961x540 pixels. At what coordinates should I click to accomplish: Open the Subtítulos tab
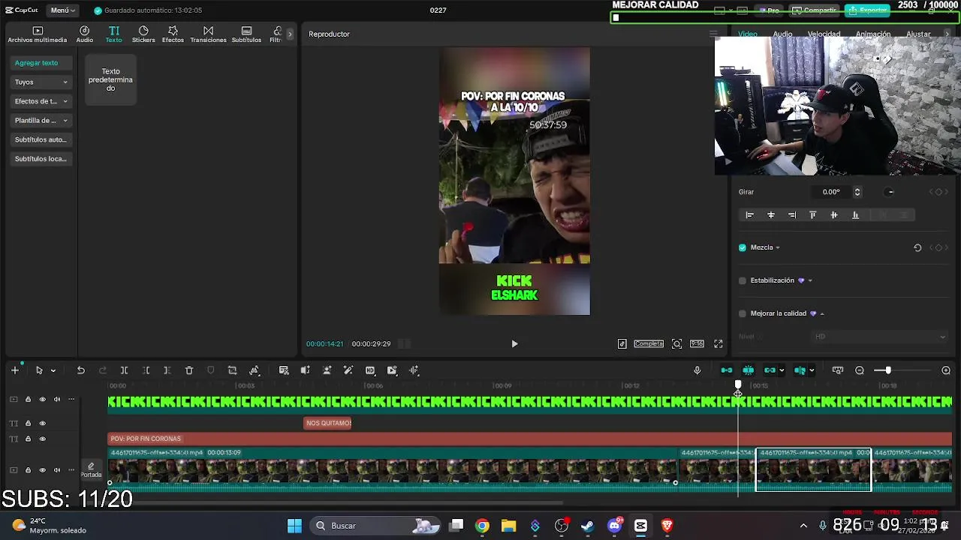(x=246, y=34)
